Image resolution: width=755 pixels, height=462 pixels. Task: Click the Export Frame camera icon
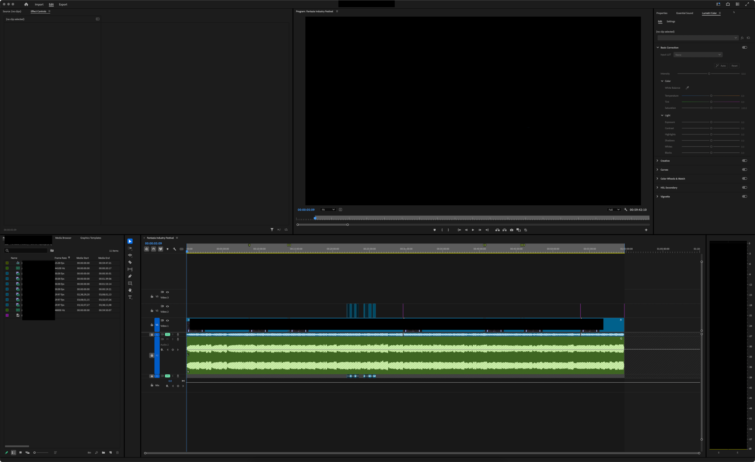pos(512,230)
